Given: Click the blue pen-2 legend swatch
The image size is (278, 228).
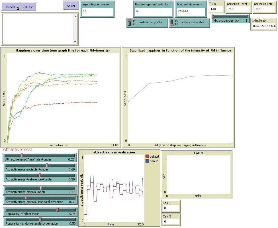Looking at the screenshot, I should coord(147,161).
